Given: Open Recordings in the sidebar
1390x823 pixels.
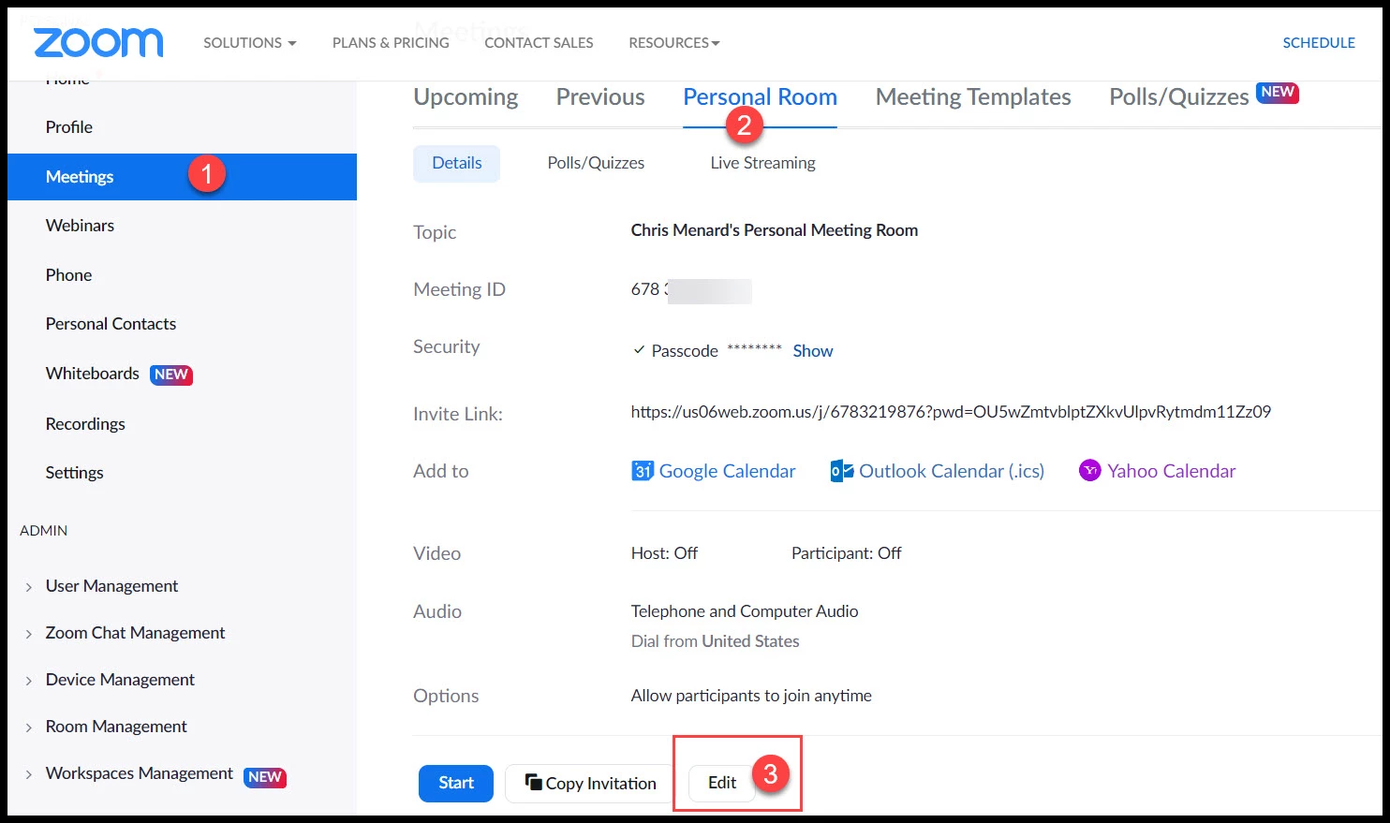Looking at the screenshot, I should pos(85,424).
